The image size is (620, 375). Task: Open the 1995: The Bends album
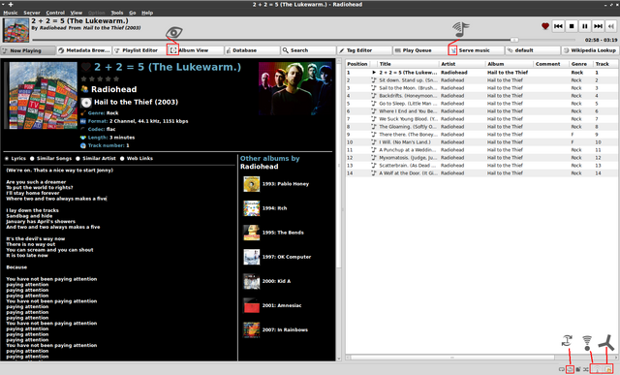273,233
